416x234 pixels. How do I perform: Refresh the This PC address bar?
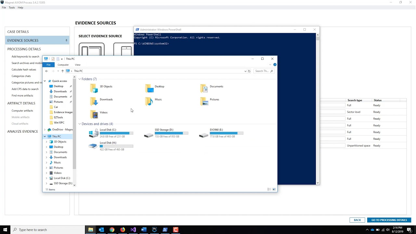[x=249, y=71]
